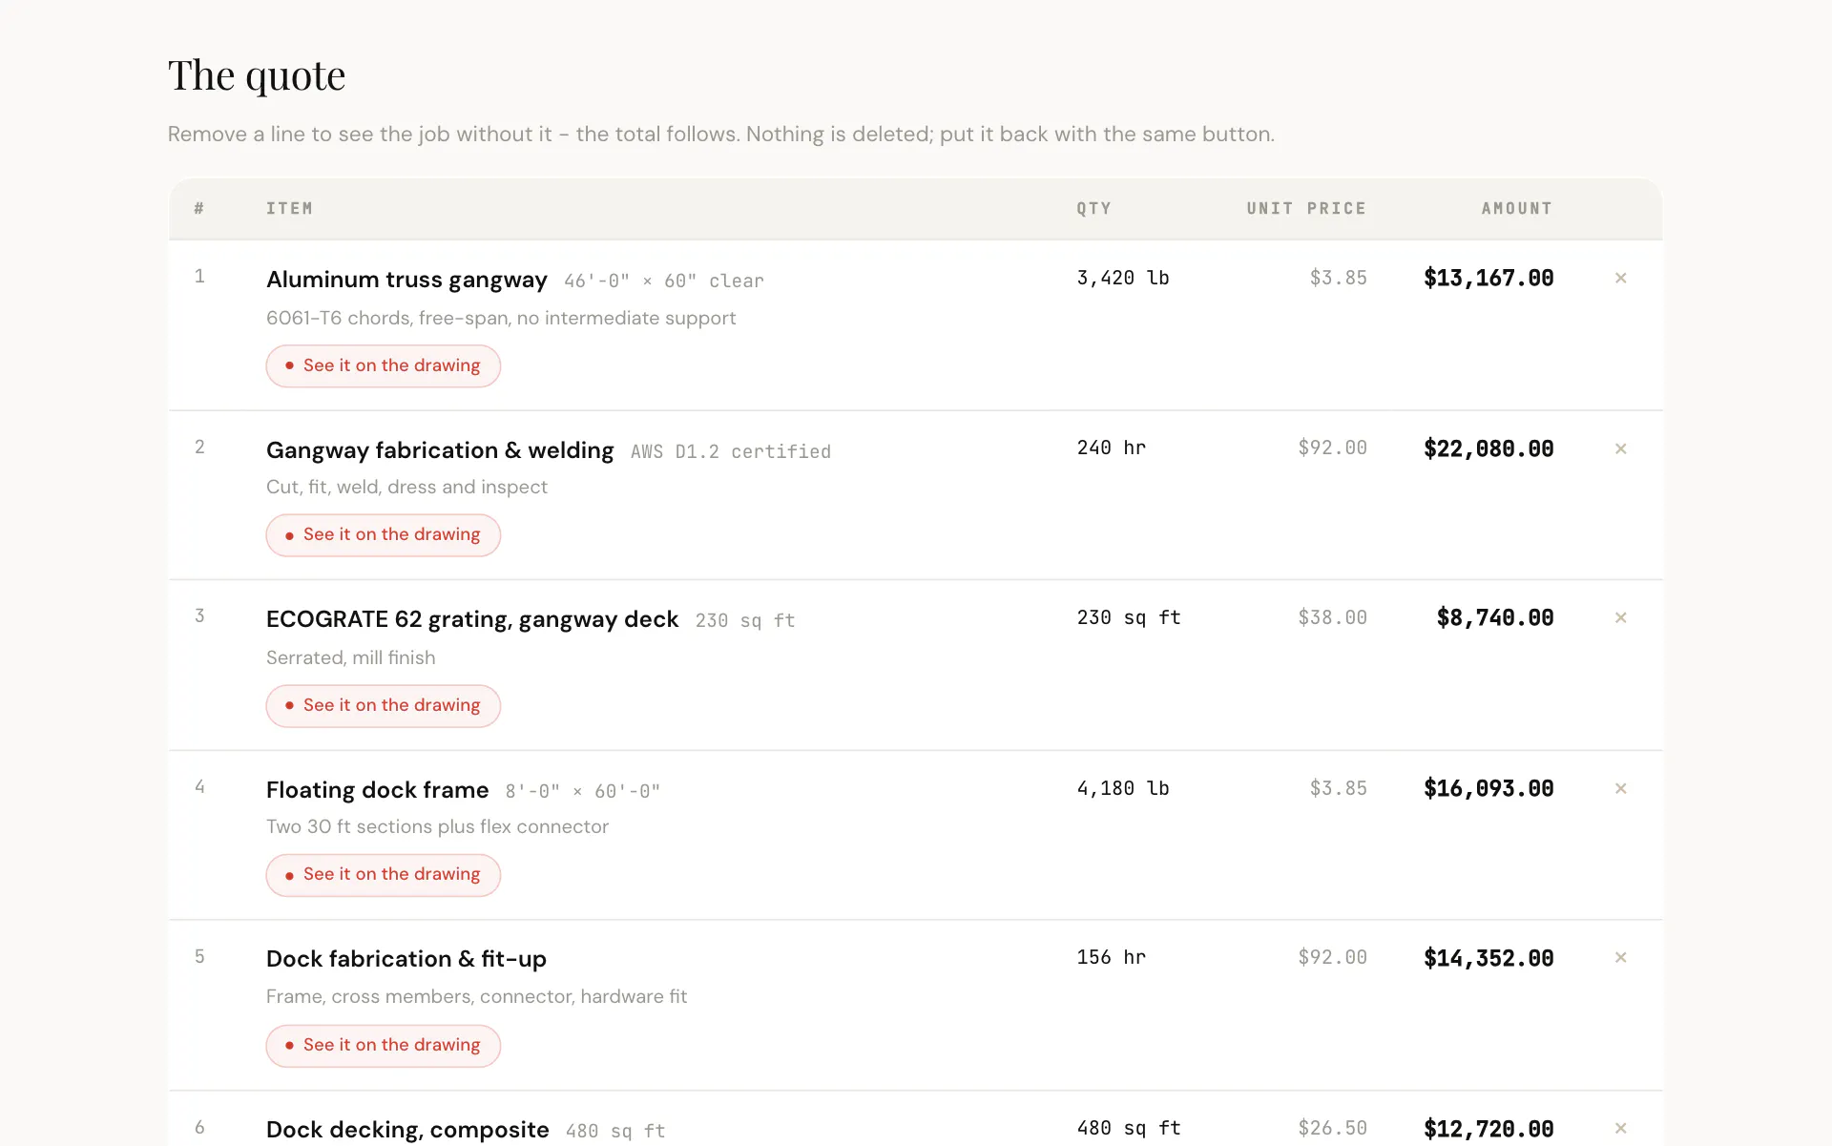This screenshot has height=1146, width=1832.
Task: Click the Aluminum truss gangway item title
Action: 406,280
